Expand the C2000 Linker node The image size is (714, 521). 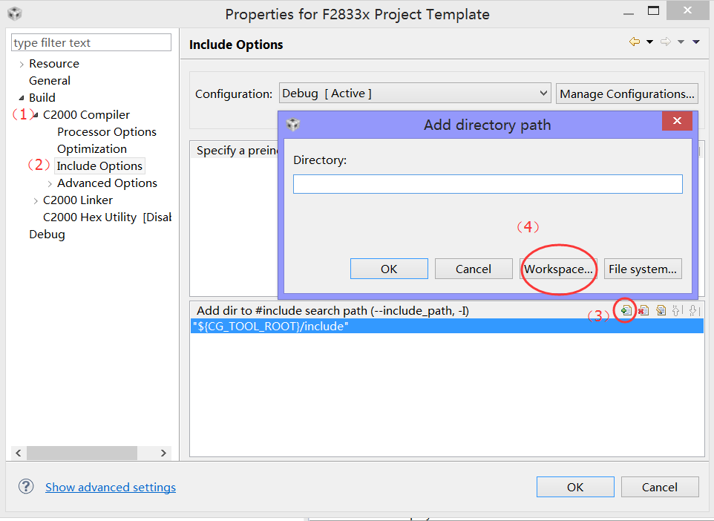36,200
